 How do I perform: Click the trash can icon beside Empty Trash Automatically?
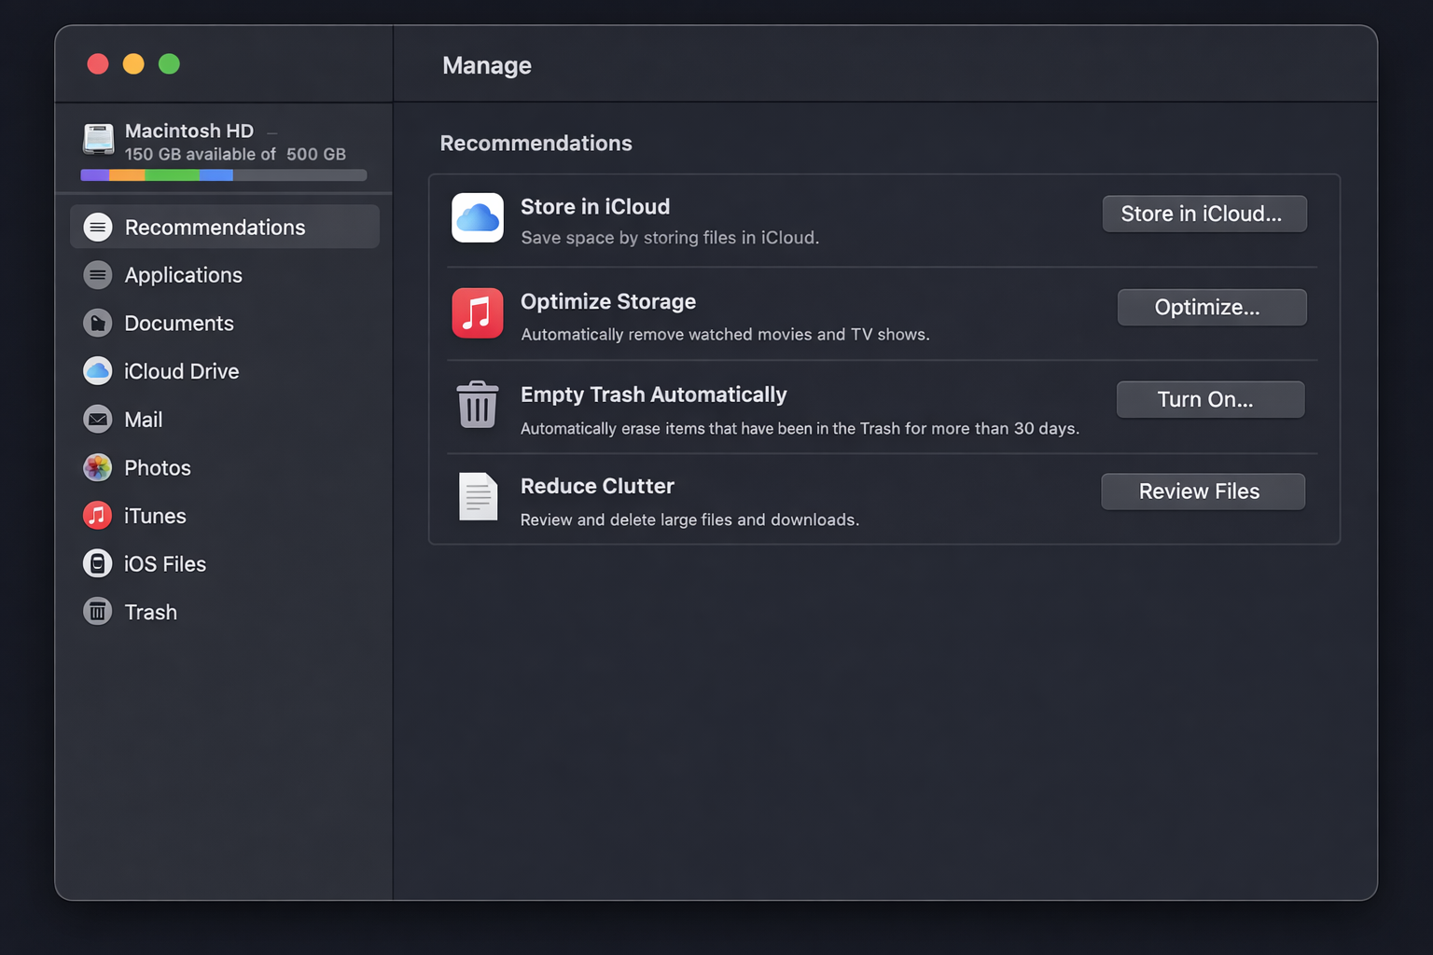pyautogui.click(x=478, y=405)
